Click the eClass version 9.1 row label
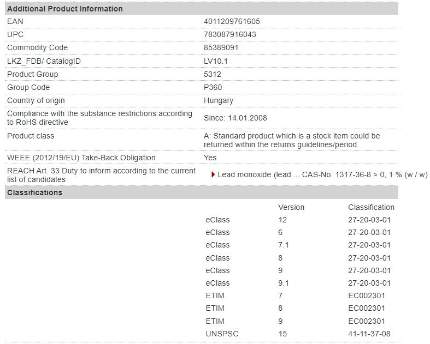The width and height of the screenshot is (430, 344). pos(217,283)
